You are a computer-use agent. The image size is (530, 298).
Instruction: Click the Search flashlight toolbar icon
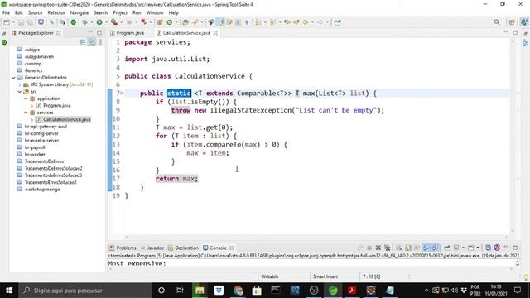tap(195, 22)
